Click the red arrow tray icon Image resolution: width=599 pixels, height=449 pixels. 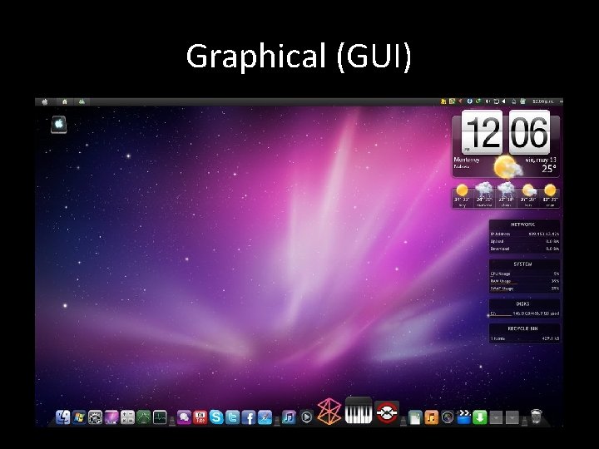click(460, 101)
